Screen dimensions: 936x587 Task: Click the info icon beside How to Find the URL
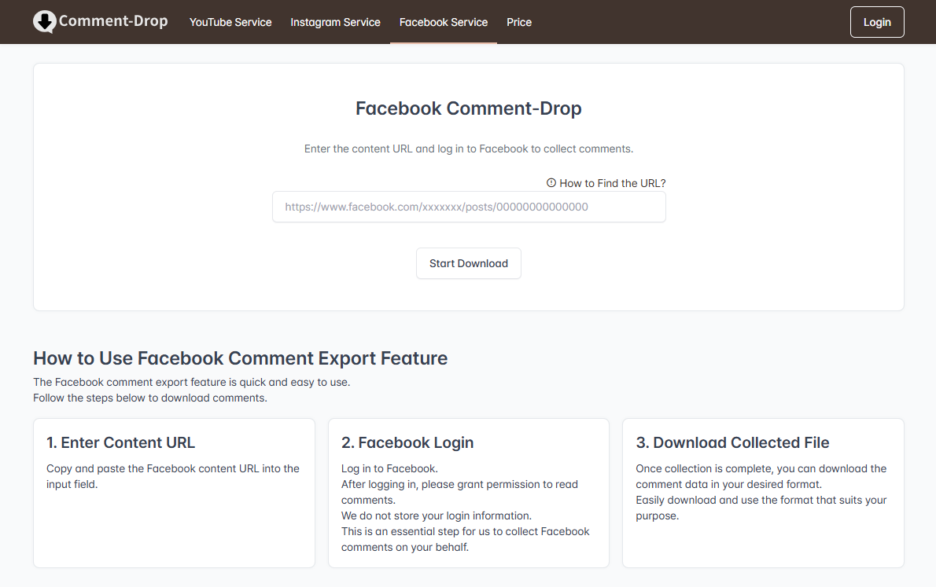point(551,183)
